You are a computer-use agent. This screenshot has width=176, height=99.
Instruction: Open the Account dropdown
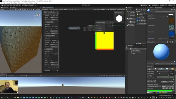(x=155, y=5)
